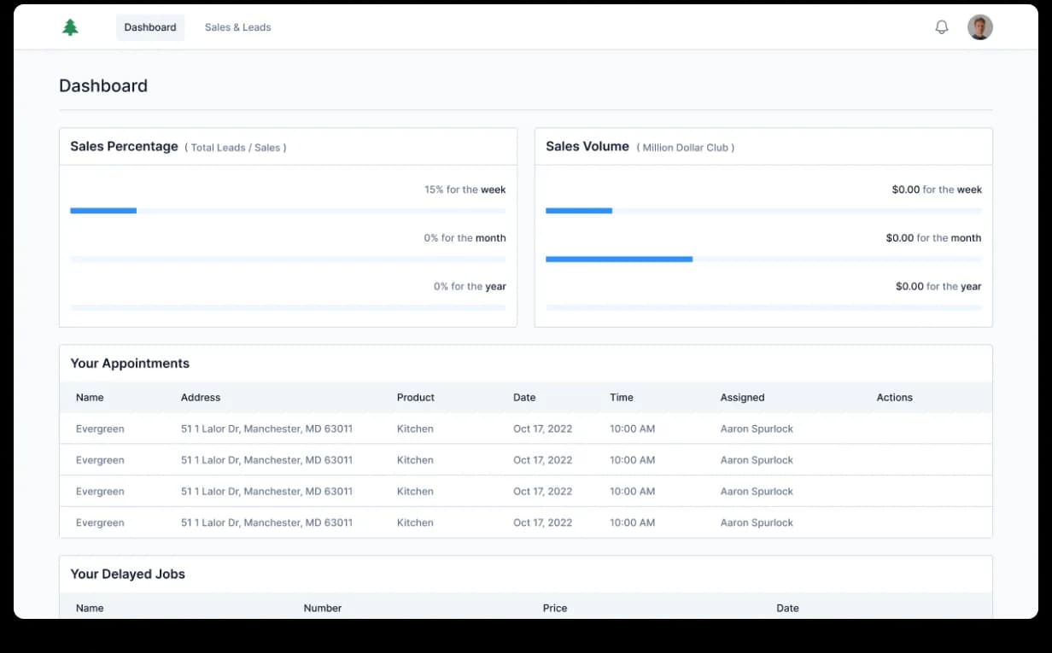Click the Sales Percentage weekly progress bar
The width and height of the screenshot is (1052, 653).
click(288, 211)
